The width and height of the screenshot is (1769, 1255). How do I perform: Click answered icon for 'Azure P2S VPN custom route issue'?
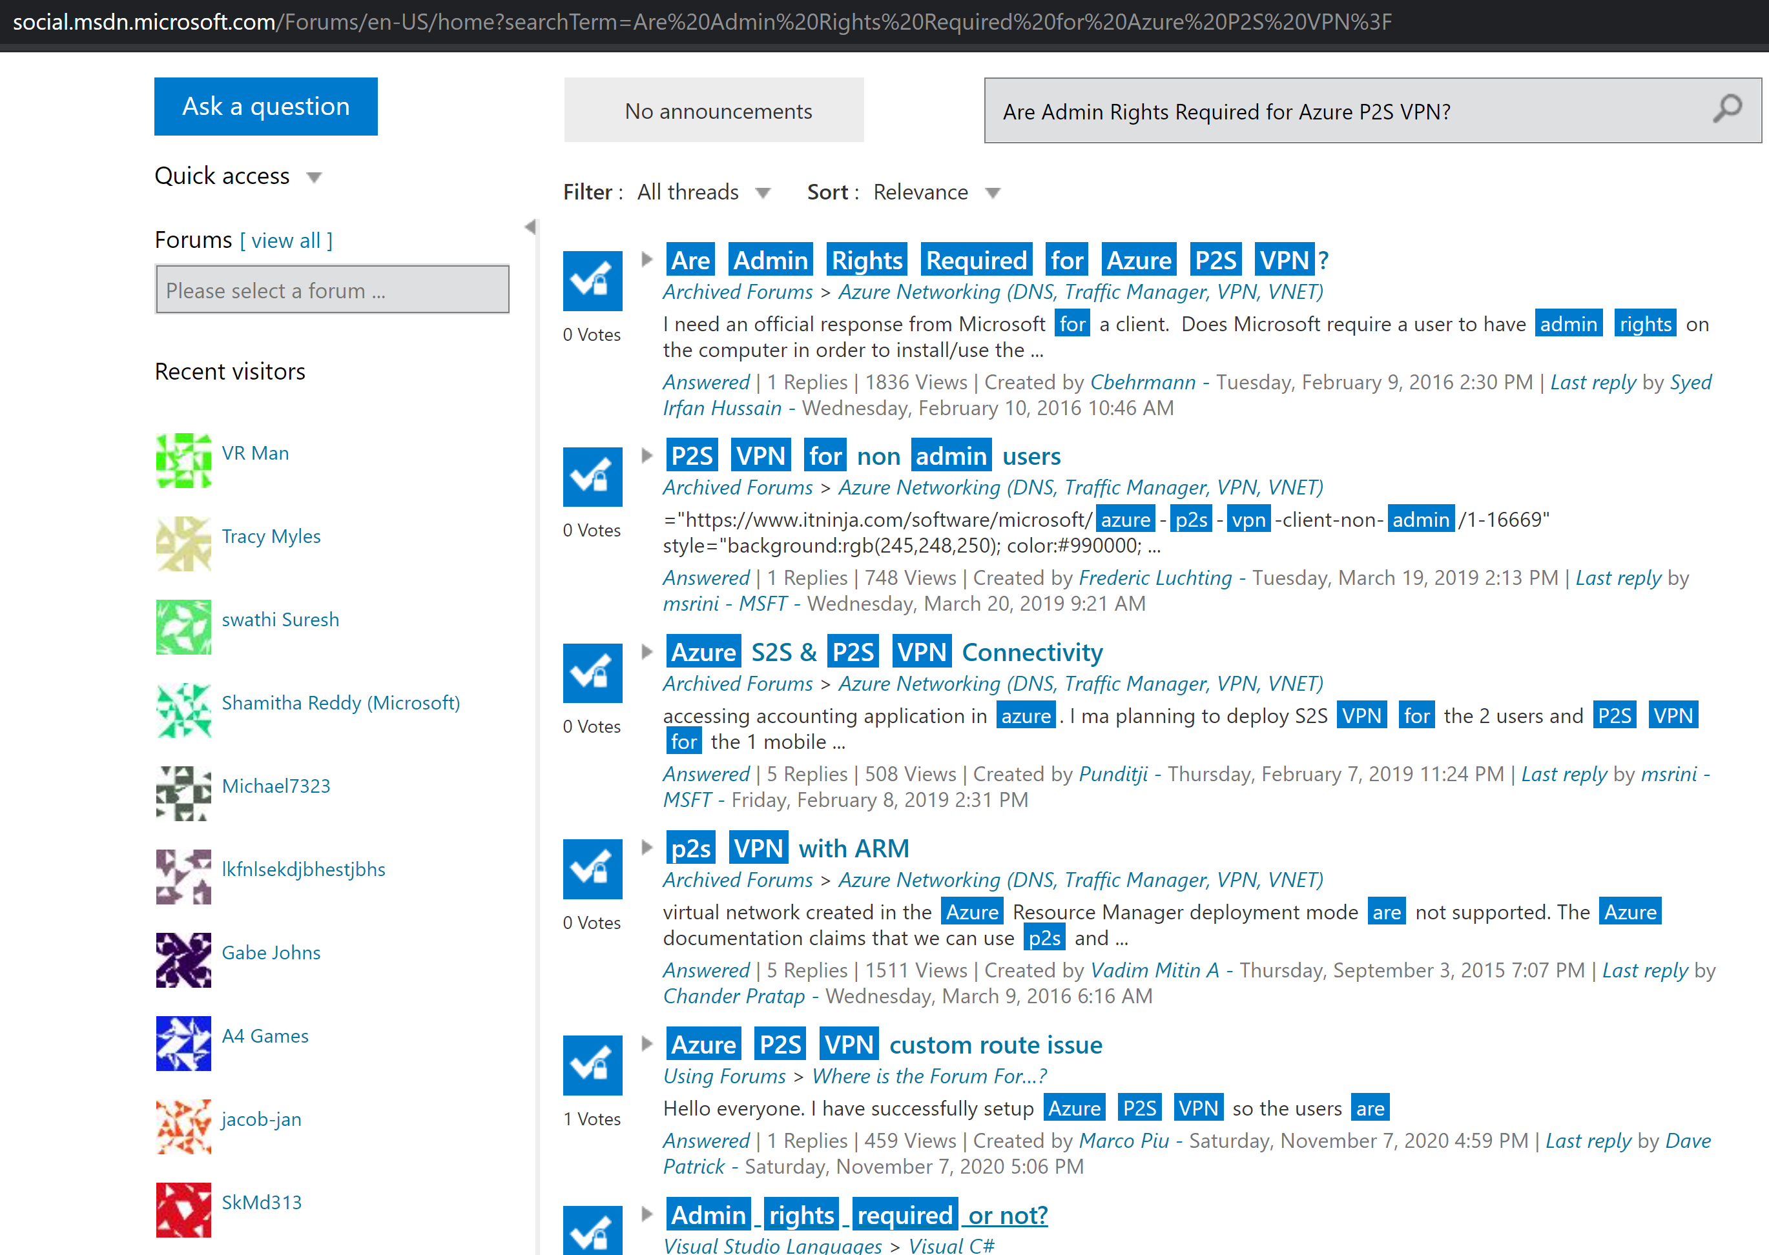point(592,1064)
